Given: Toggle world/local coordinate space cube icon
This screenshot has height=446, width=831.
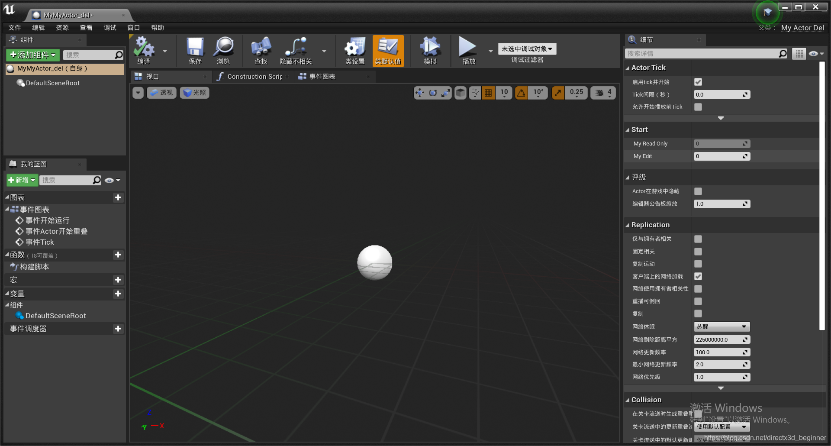Looking at the screenshot, I should pos(461,93).
